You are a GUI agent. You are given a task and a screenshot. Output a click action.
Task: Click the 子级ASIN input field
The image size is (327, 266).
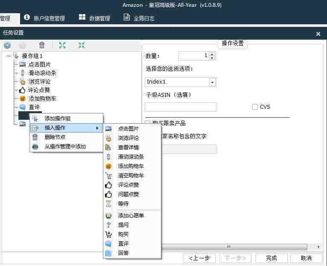click(181, 107)
